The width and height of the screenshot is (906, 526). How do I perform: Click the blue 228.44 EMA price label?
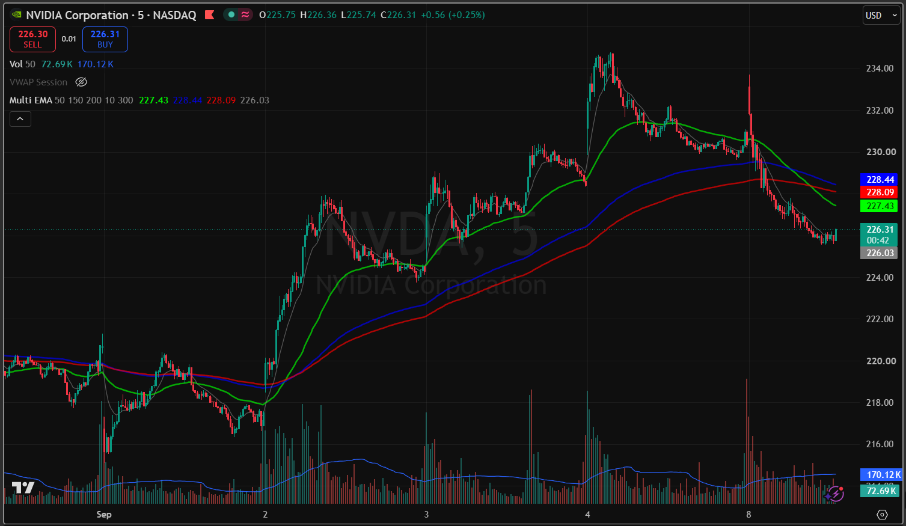(x=880, y=180)
